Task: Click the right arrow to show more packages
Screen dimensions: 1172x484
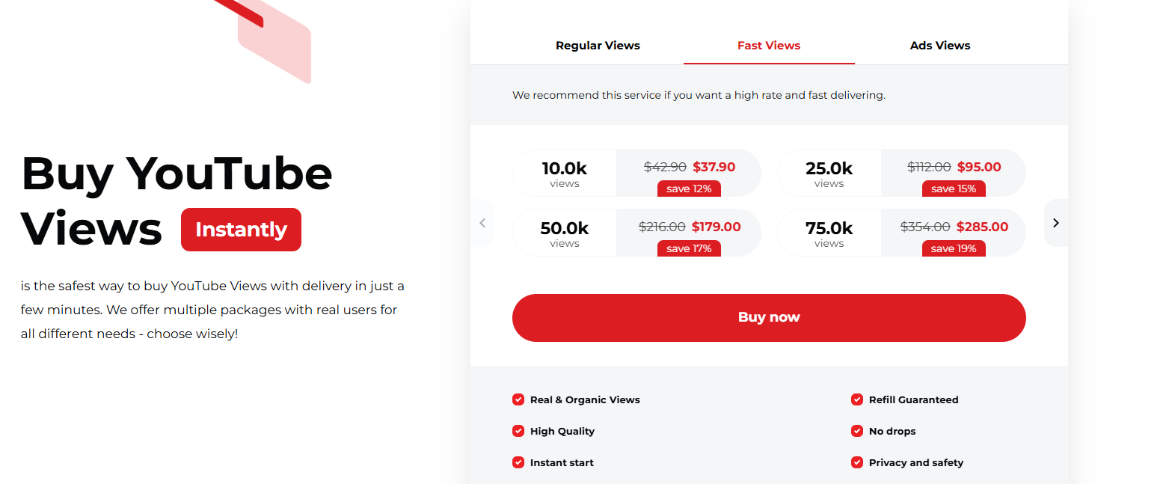Action: (x=1055, y=223)
